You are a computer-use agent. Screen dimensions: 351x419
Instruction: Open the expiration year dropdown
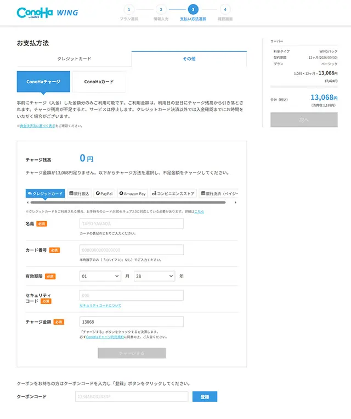pos(154,276)
